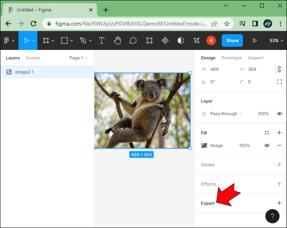Image resolution: width=287 pixels, height=228 pixels.
Task: Close the Untitled – Figma tab
Action: pos(91,10)
